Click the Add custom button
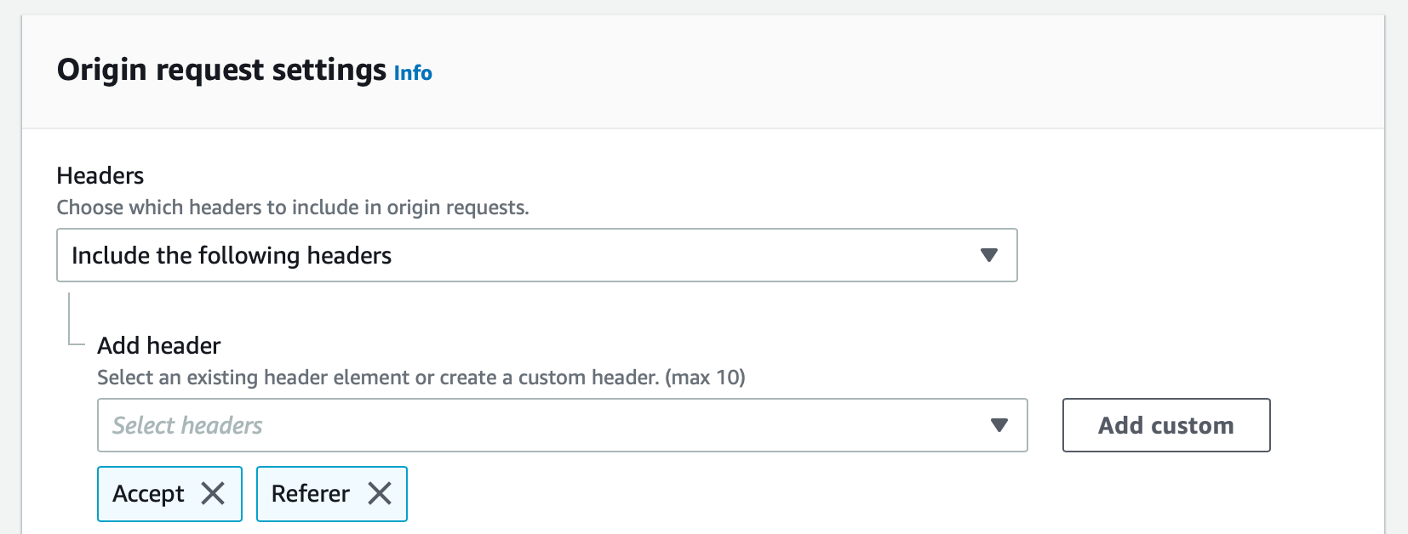Image resolution: width=1408 pixels, height=534 pixels. [1165, 425]
